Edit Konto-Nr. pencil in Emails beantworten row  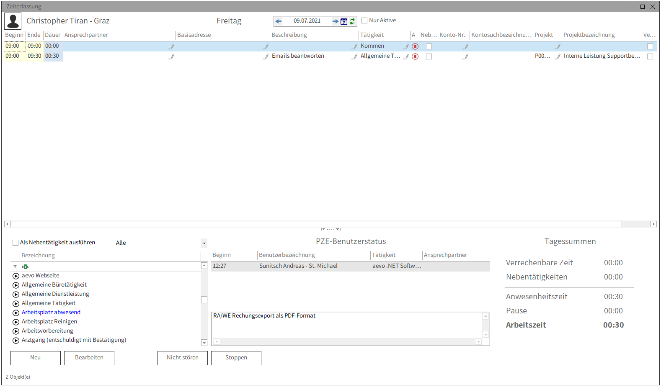[465, 56]
